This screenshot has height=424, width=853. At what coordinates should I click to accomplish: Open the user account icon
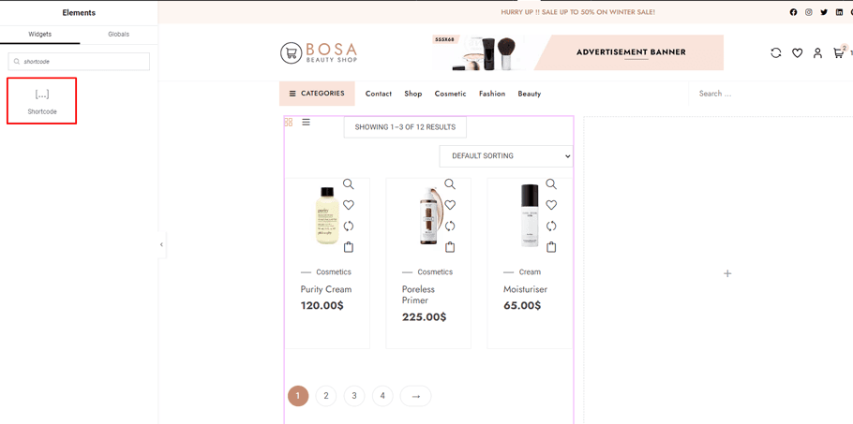click(817, 53)
